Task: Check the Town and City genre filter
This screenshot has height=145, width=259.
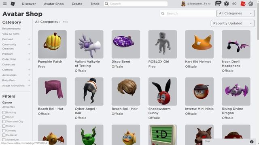Action: click(x=4, y=122)
